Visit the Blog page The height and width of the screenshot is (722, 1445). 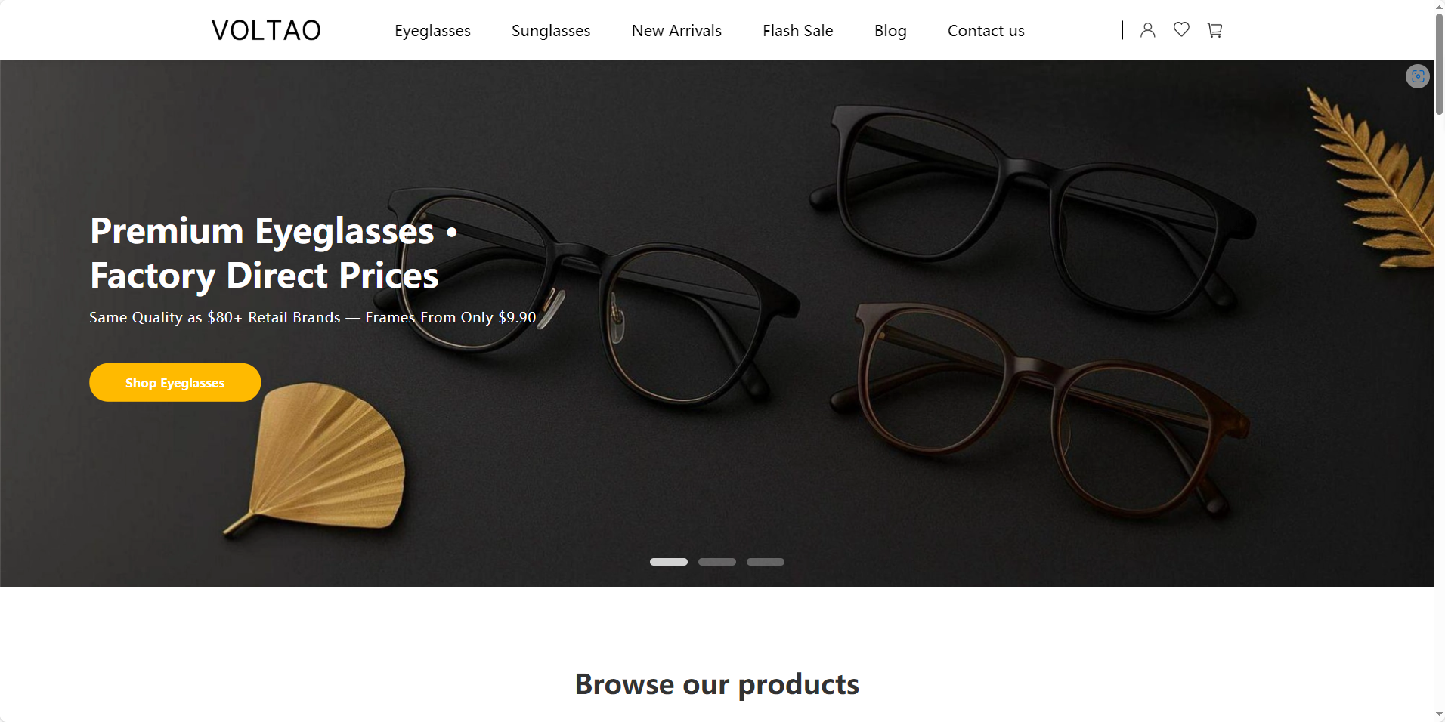(890, 31)
